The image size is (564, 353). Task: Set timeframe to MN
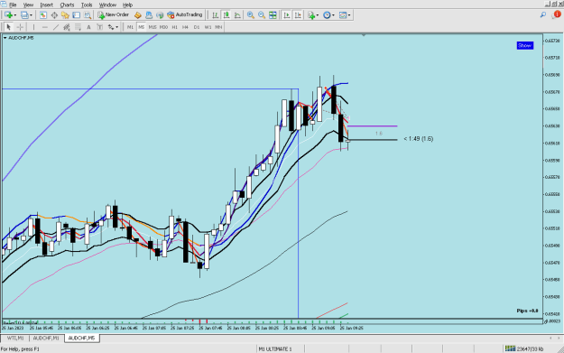[x=218, y=27]
